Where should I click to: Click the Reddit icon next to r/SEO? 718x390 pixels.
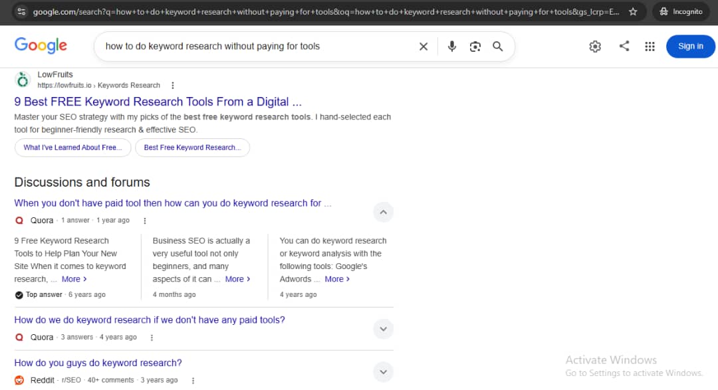click(19, 380)
